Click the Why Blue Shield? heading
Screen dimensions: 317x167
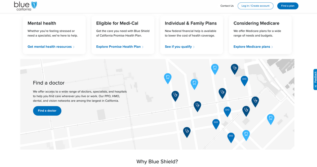pos(157,162)
